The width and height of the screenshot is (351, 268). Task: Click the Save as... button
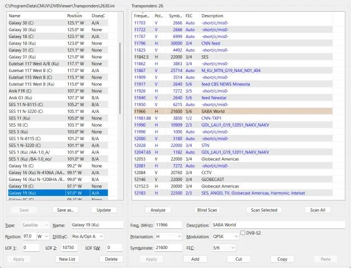[x=65, y=210]
